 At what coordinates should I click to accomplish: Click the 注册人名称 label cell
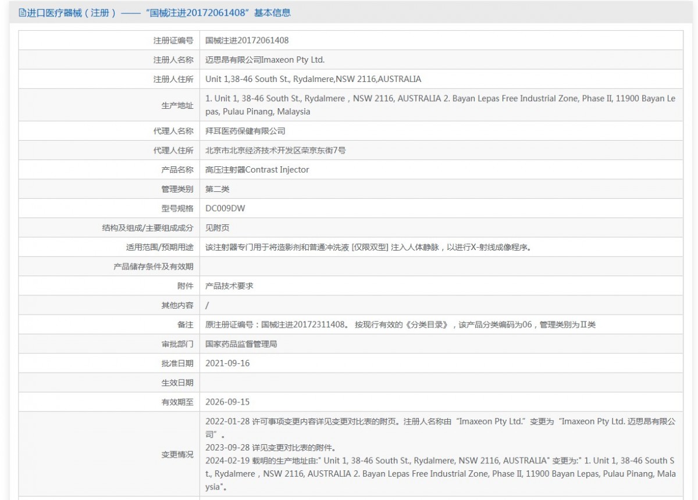(x=109, y=60)
